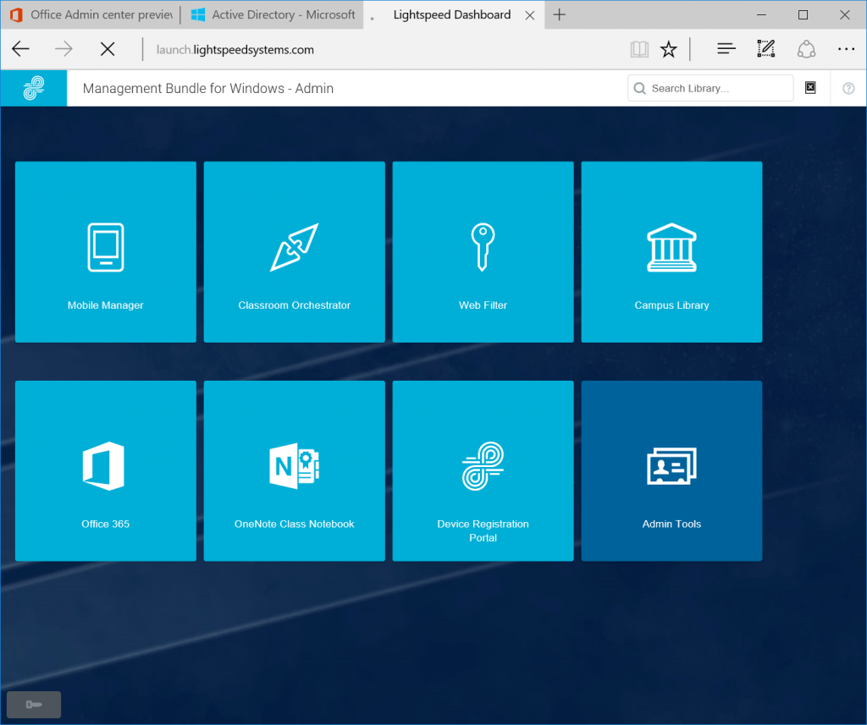The image size is (867, 725).
Task: Switch to Active Directory tab
Action: tap(273, 15)
